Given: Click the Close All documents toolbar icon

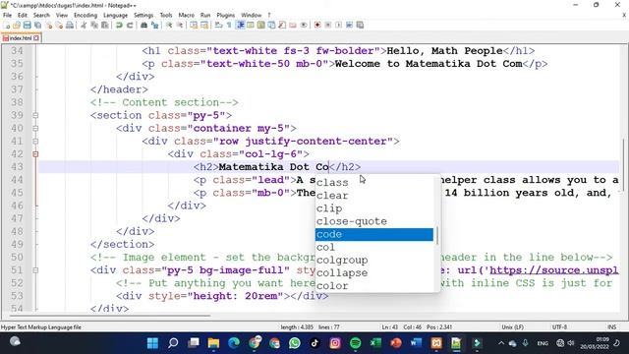Looking at the screenshot, I should 59,25.
